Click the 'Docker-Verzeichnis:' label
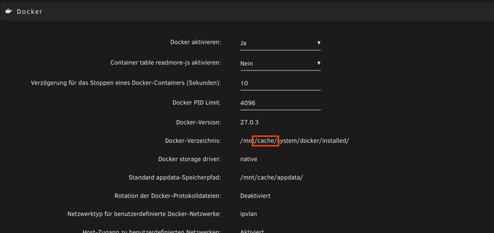The image size is (494, 233). tap(193, 141)
